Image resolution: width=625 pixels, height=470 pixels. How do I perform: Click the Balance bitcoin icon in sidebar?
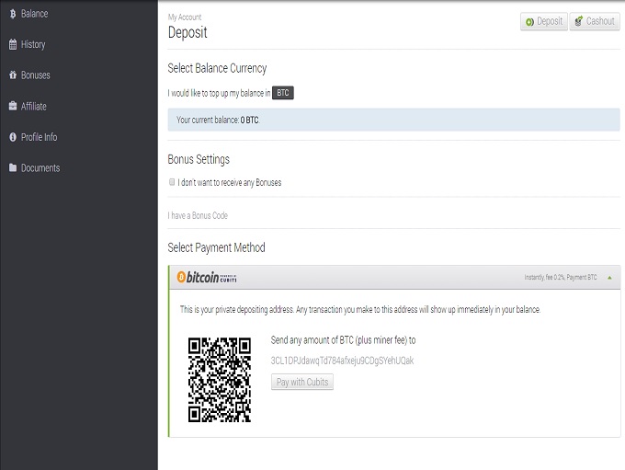[13, 14]
